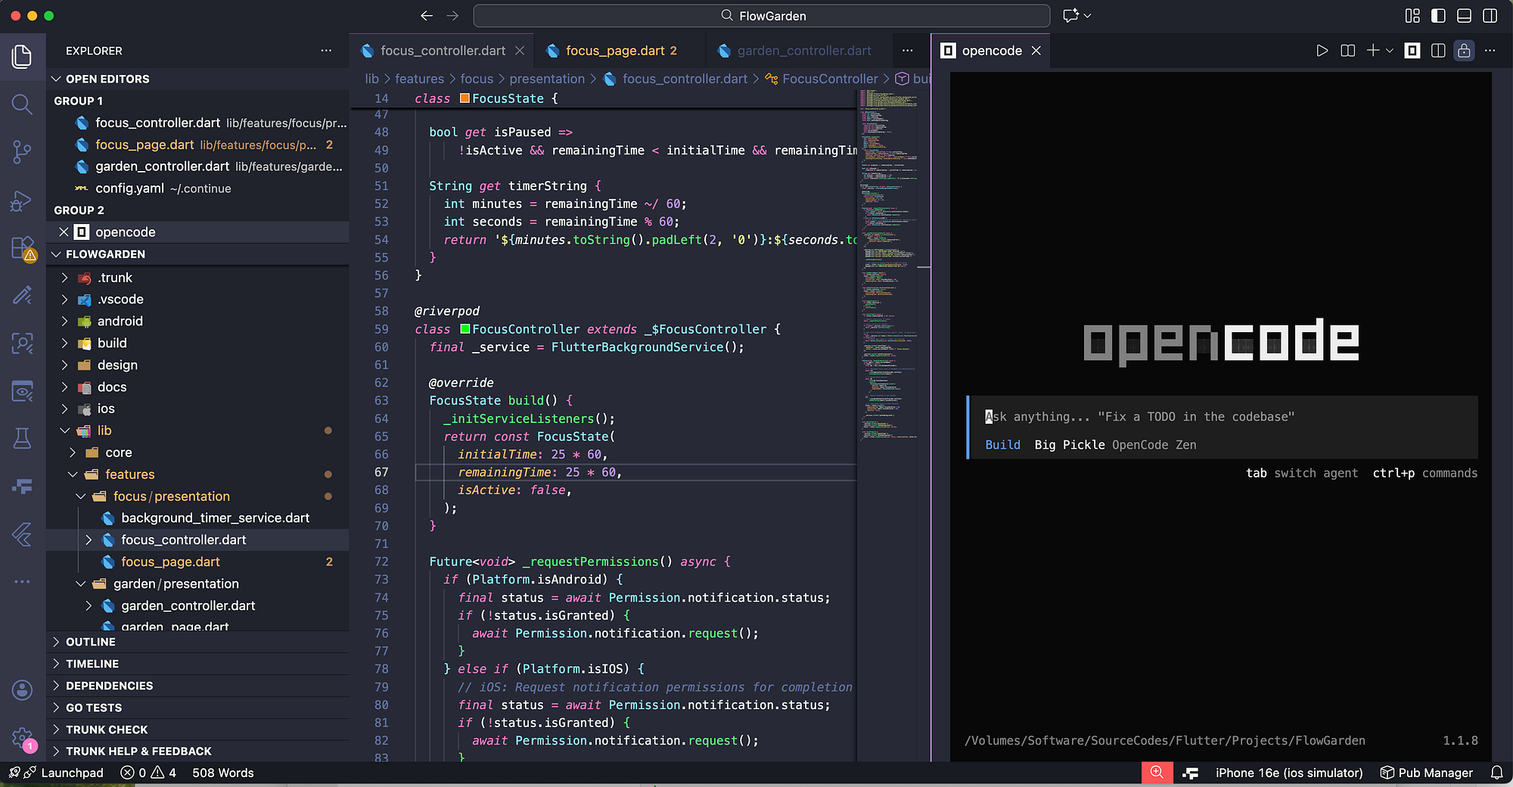Open background_timer_service.dart in file tree

coord(198,518)
